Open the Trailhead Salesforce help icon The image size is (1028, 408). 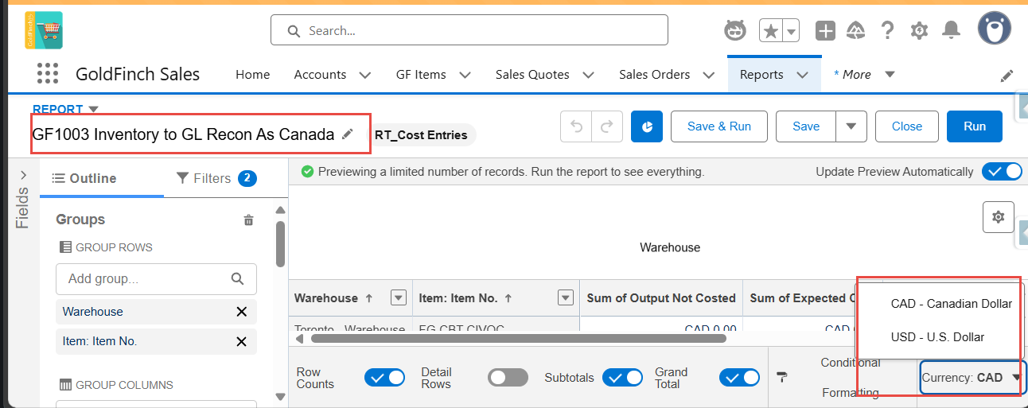(856, 31)
